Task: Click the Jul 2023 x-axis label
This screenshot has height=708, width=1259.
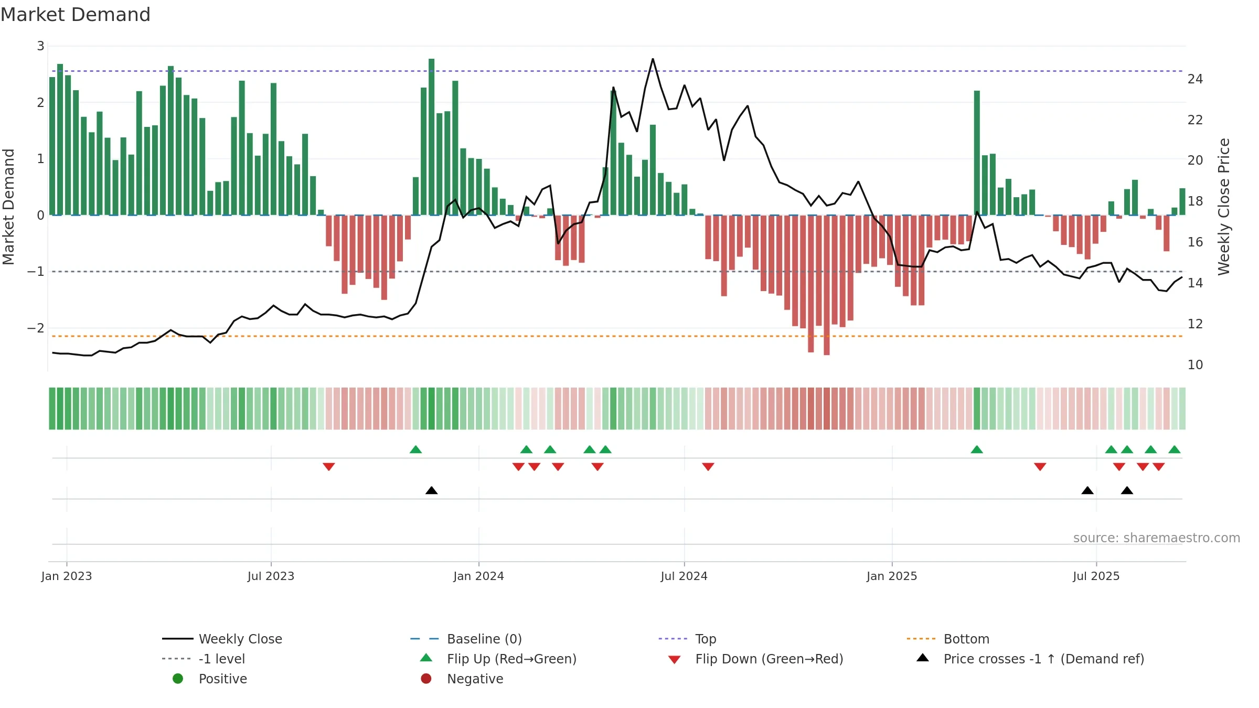Action: coord(271,576)
